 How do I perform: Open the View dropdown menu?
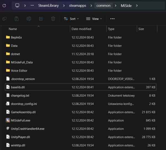tap(94, 19)
